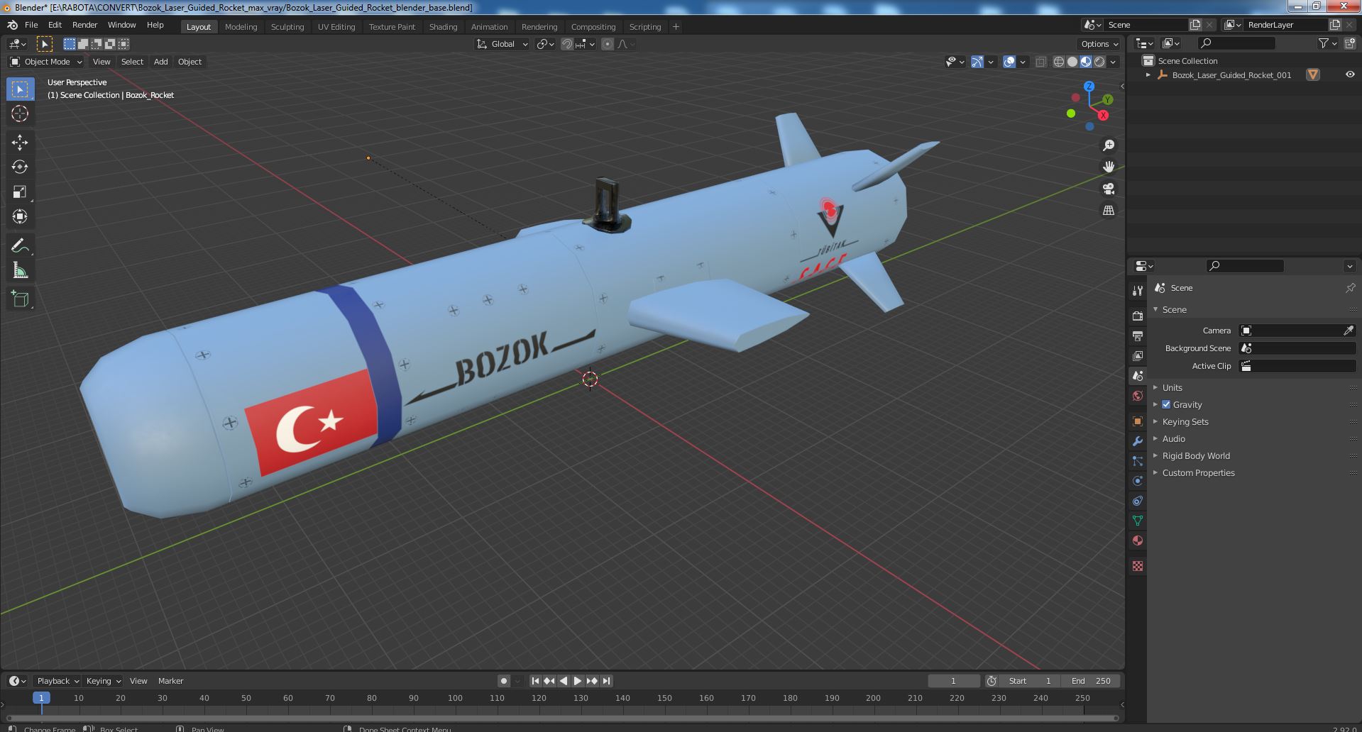Click the pan view hand icon
The image size is (1362, 732).
(x=1108, y=167)
